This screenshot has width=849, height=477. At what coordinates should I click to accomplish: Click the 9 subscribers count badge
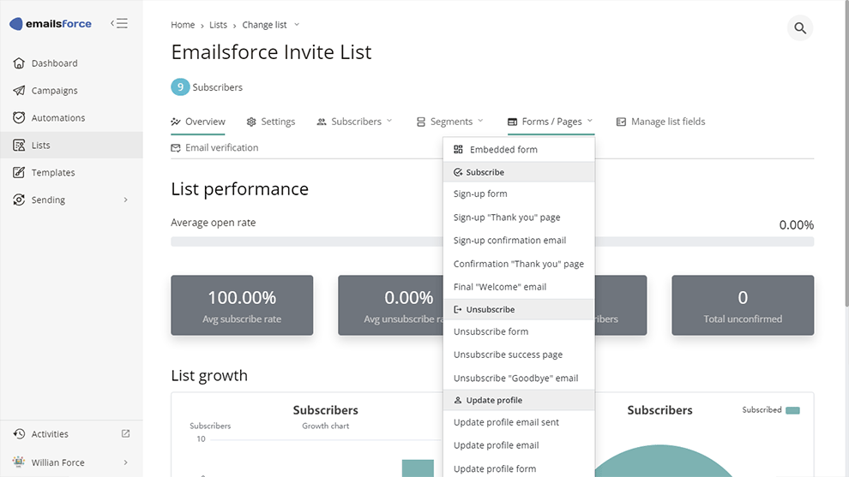[180, 87]
